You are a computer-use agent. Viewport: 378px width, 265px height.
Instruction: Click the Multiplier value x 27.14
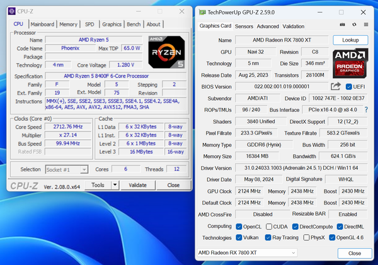pyautogui.click(x=68, y=135)
